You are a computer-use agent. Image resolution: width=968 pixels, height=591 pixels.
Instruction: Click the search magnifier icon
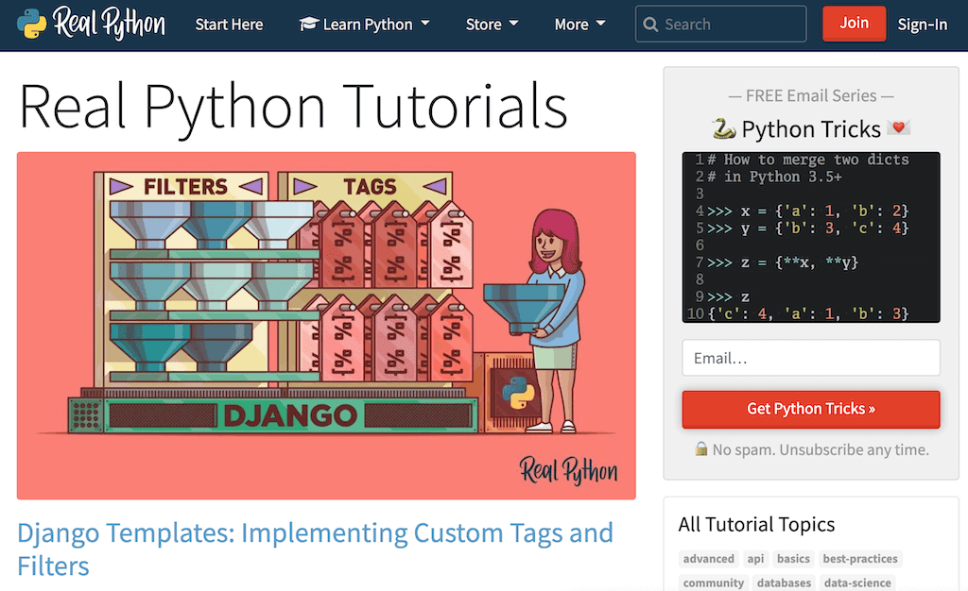pos(650,24)
